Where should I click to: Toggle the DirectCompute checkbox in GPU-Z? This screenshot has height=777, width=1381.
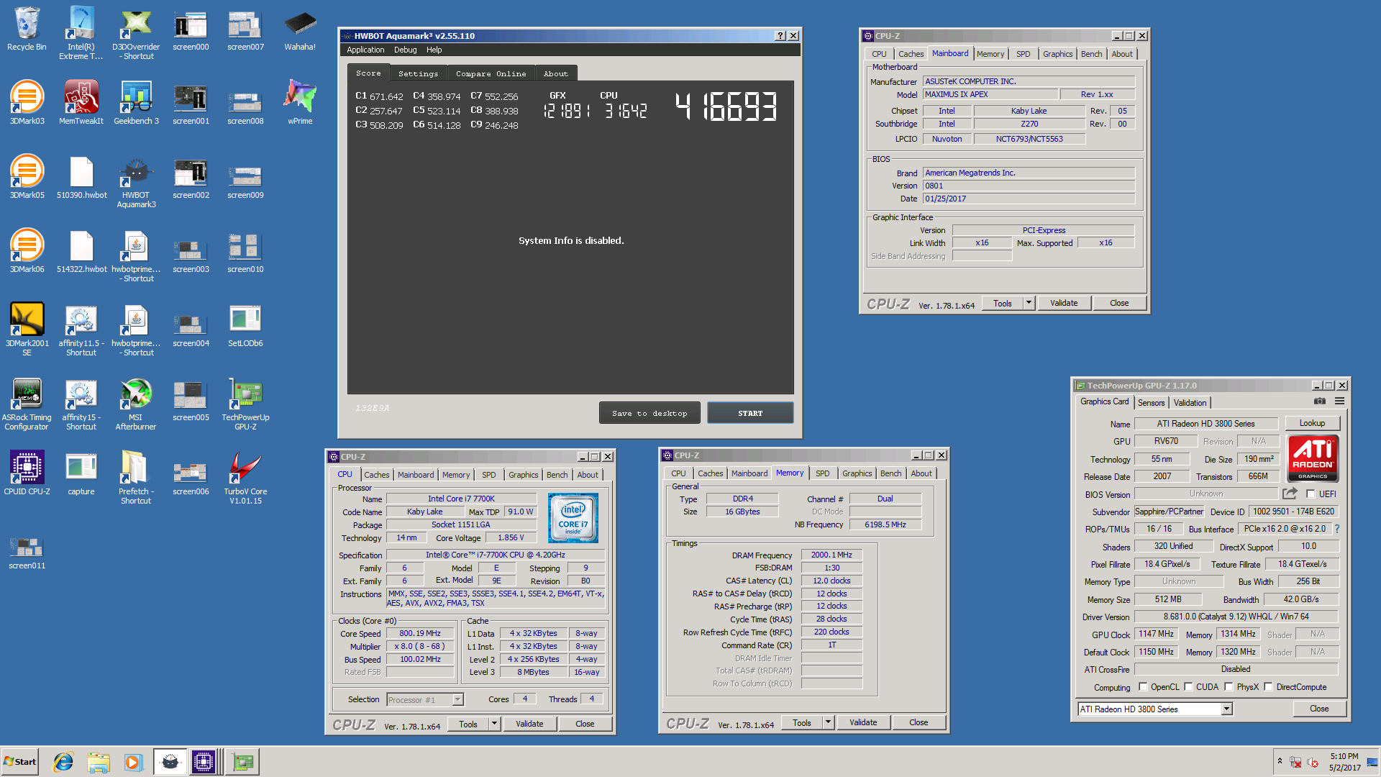(x=1268, y=687)
